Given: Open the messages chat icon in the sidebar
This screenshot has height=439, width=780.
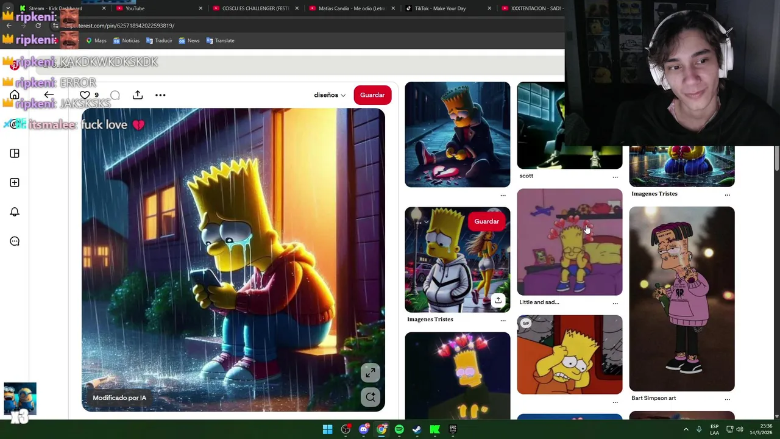Looking at the screenshot, I should 15,241.
